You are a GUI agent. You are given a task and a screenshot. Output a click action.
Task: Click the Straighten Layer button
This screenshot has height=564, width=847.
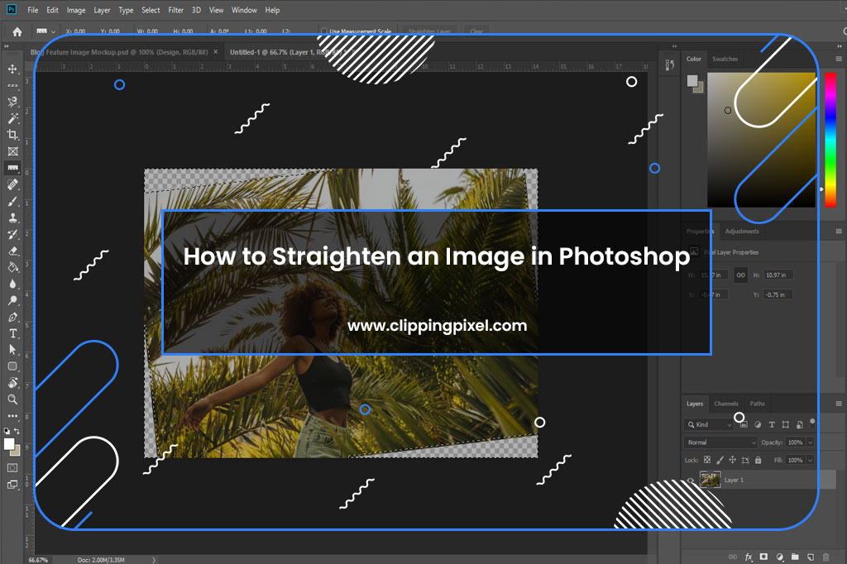tap(429, 31)
